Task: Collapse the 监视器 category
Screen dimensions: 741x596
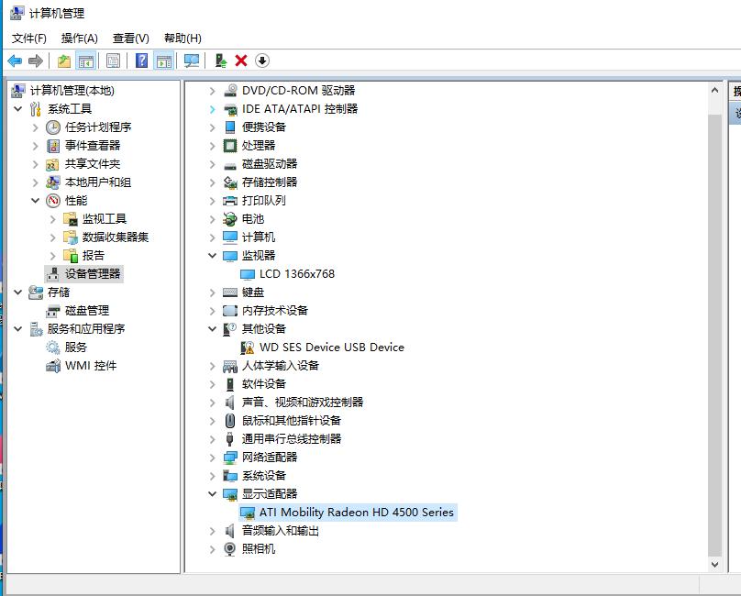Action: pyautogui.click(x=212, y=256)
